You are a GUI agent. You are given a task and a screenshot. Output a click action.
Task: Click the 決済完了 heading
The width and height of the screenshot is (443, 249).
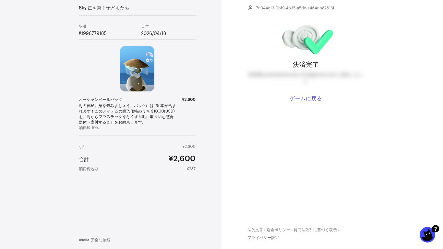[x=306, y=65]
